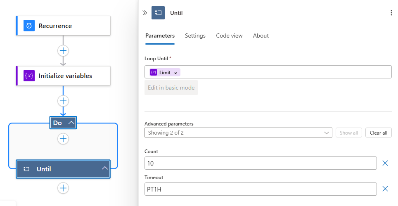Collapse the Do loop container
This screenshot has height=206, width=398.
point(71,123)
